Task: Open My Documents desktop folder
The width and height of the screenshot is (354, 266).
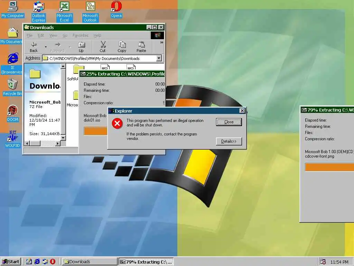Action: pos(12,36)
